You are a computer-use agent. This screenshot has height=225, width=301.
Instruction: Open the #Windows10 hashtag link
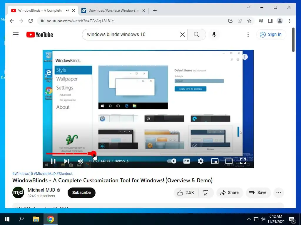[x=23, y=173]
